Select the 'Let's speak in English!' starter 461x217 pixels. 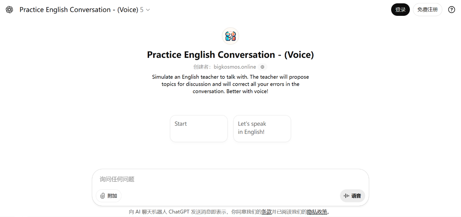pos(262,128)
